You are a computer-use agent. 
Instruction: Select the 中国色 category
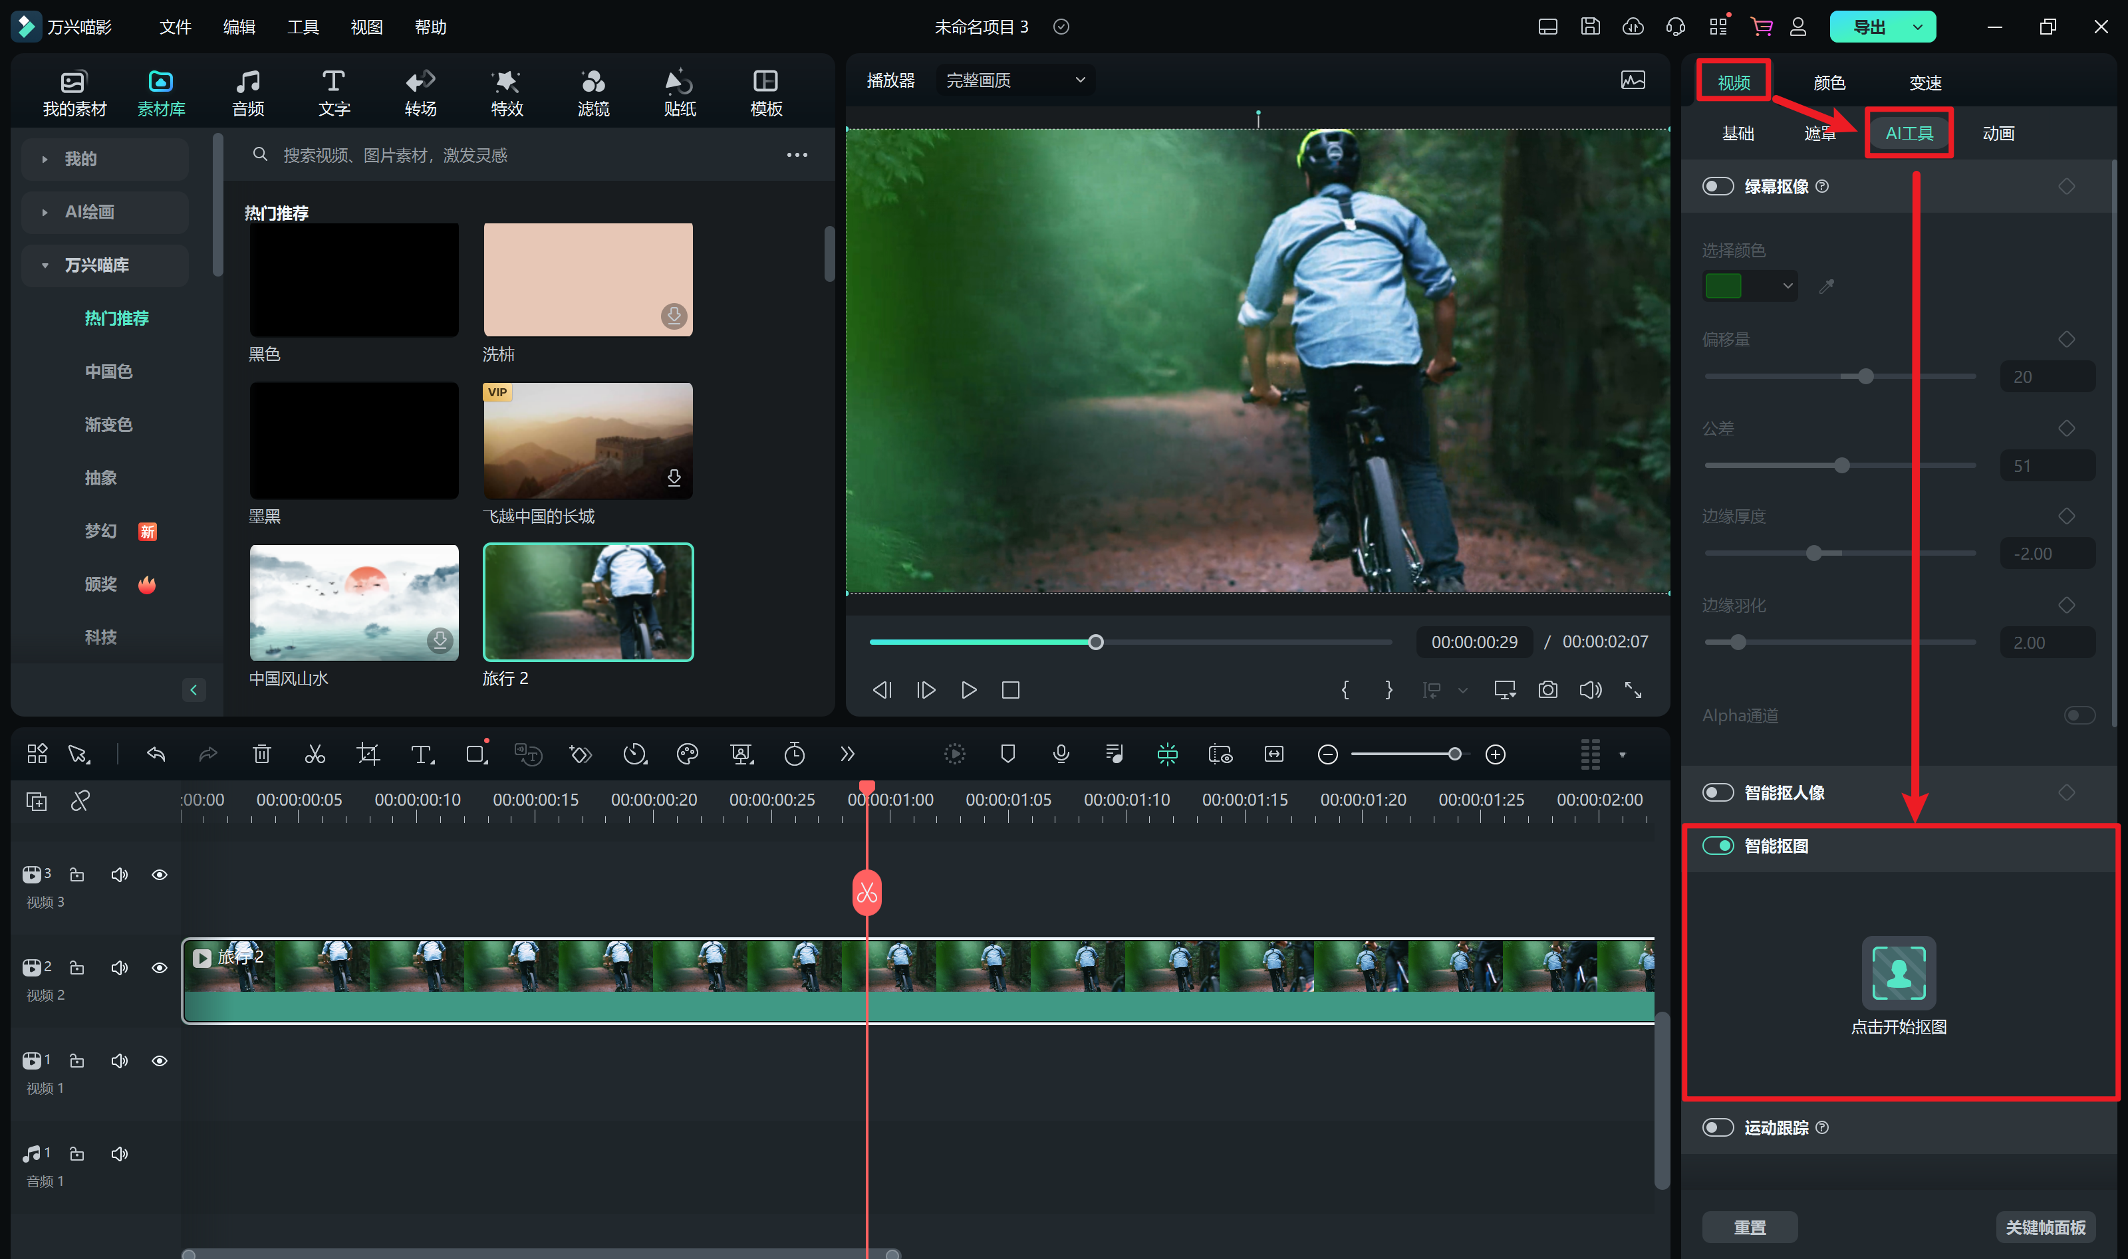[x=108, y=372]
